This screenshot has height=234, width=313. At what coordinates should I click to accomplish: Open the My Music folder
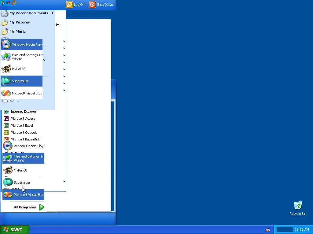tap(13, 31)
